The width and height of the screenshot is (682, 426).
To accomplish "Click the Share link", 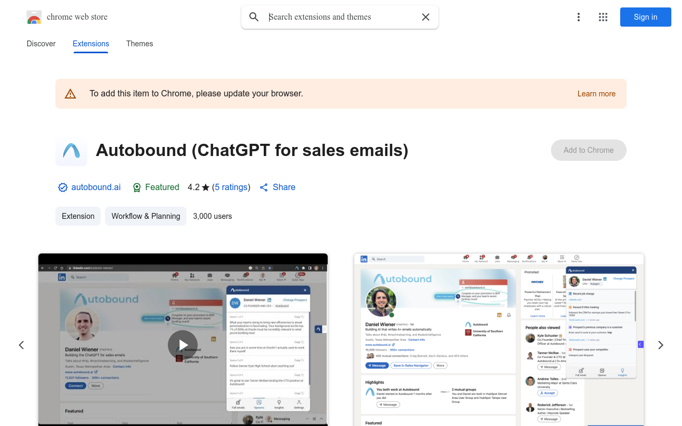I will [x=284, y=187].
